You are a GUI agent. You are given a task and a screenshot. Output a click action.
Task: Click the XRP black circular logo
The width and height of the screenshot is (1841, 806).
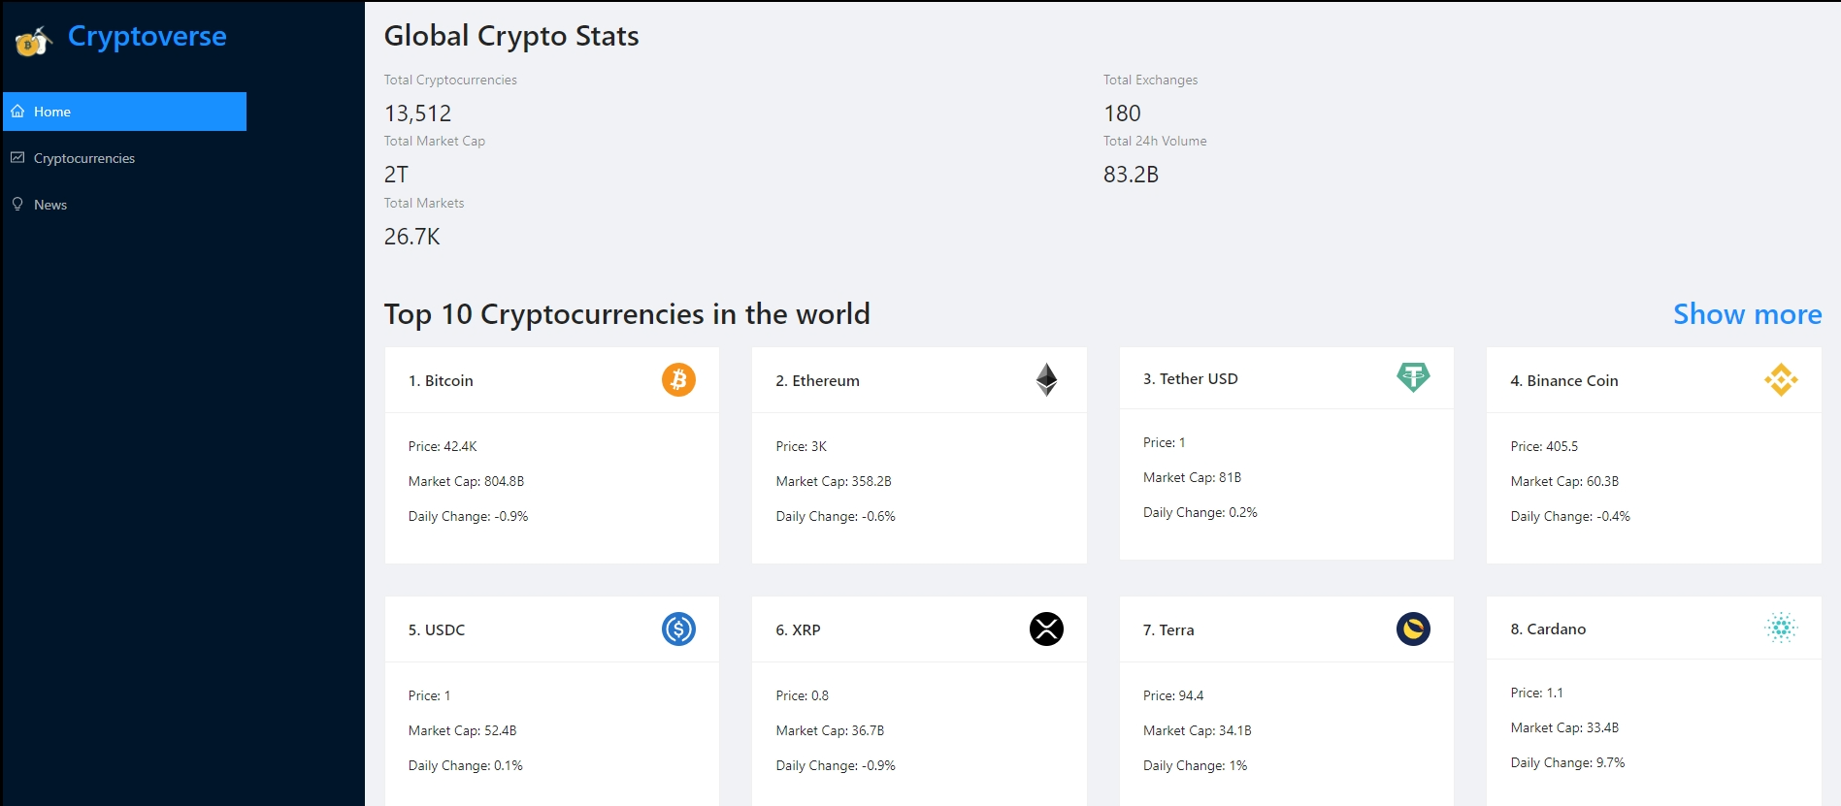click(x=1046, y=629)
